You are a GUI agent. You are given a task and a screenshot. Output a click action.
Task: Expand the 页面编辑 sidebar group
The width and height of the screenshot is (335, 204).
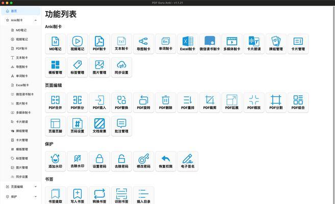pyautogui.click(x=21, y=187)
